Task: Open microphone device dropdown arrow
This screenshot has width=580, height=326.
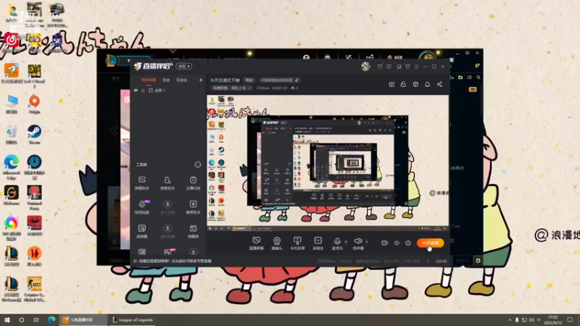Action: pos(346,242)
